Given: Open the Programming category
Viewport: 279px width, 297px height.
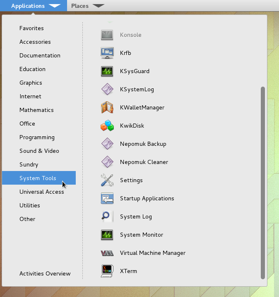Looking at the screenshot, I should point(37,137).
